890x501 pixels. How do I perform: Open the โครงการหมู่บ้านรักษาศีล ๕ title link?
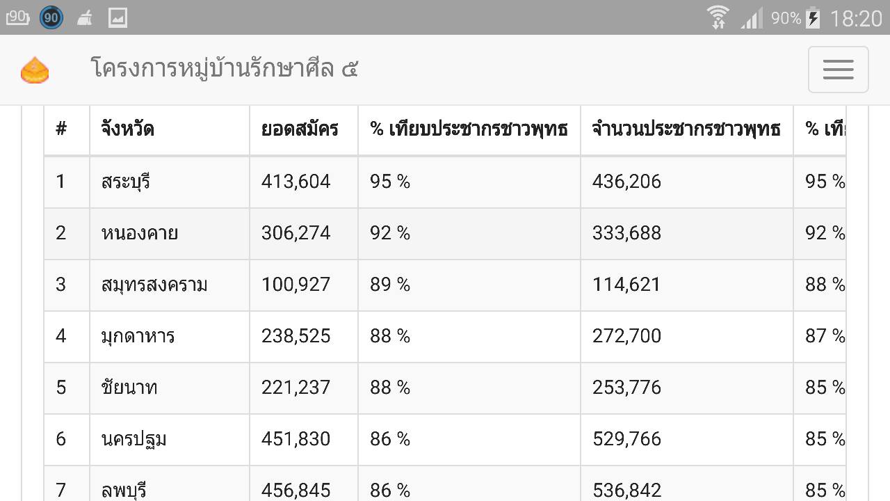pos(225,69)
